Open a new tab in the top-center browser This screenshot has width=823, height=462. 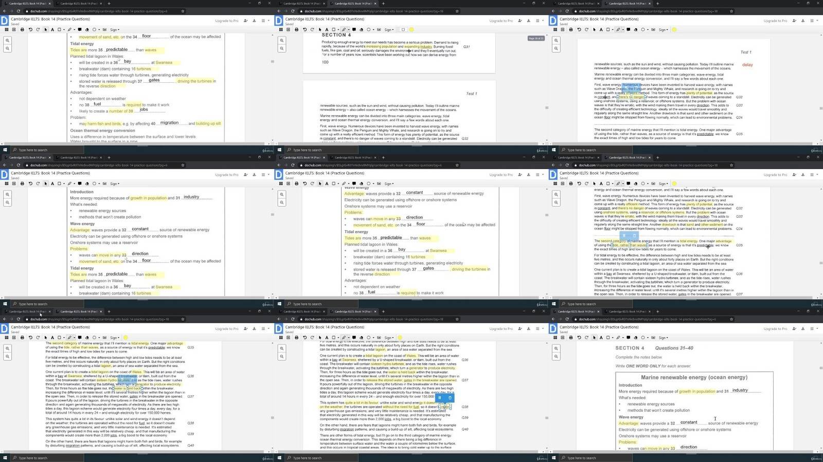[383, 4]
